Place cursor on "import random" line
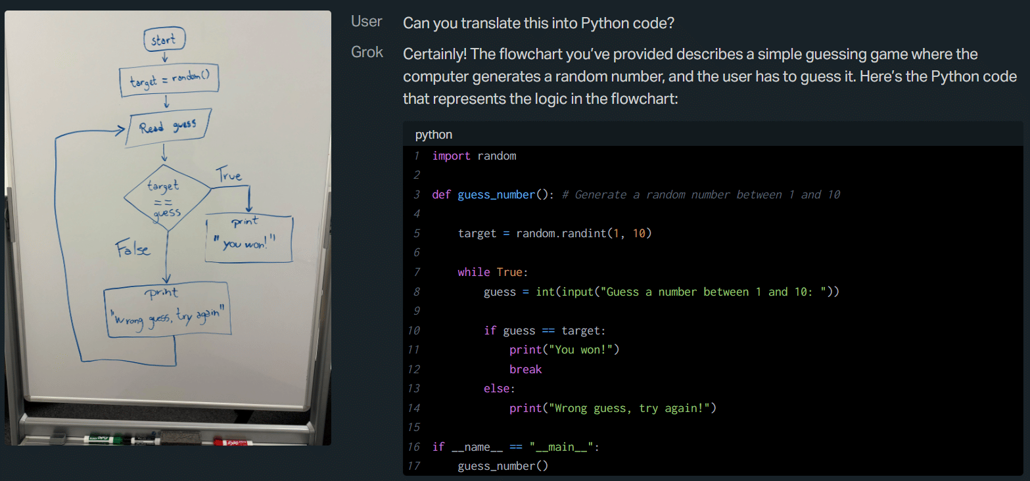1030x481 pixels. coord(474,156)
